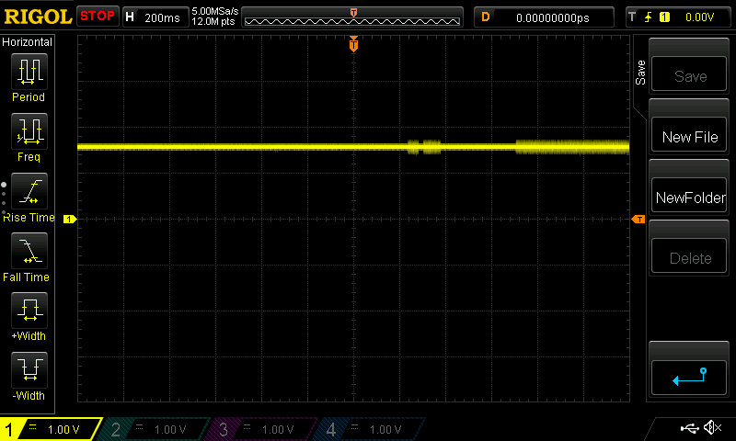The width and height of the screenshot is (736, 441).
Task: Click the muted speaker icon
Action: pyautogui.click(x=712, y=427)
